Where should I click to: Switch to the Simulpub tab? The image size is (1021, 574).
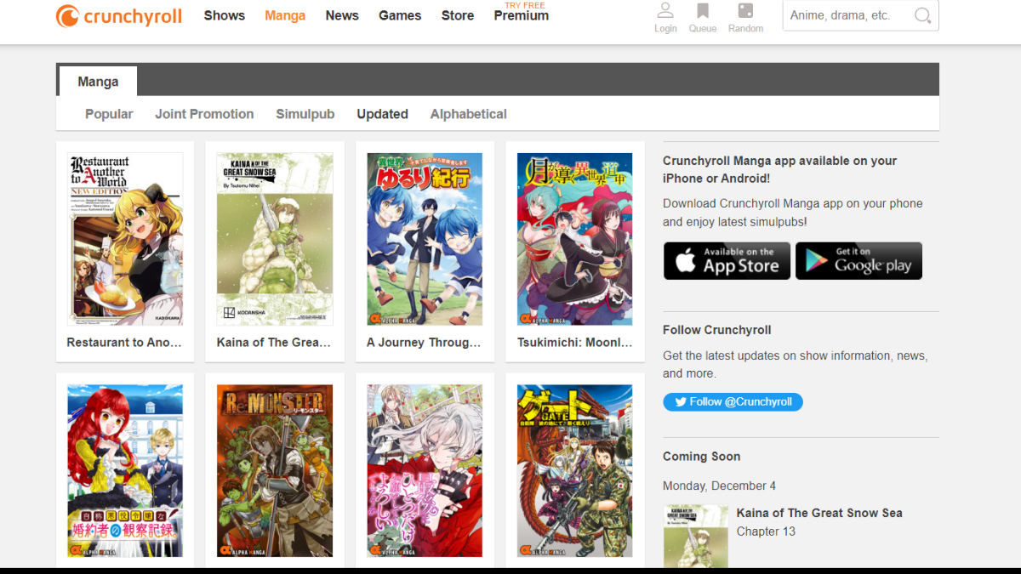click(x=305, y=114)
